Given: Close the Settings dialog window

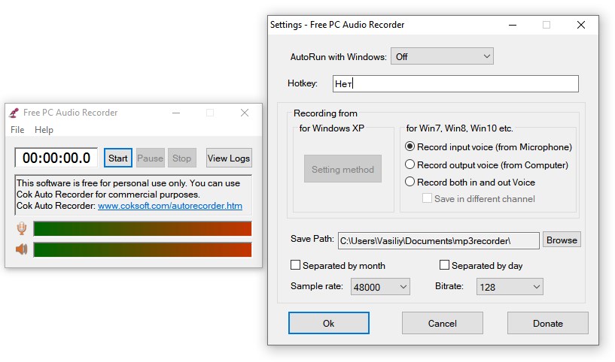Looking at the screenshot, I should tap(580, 25).
